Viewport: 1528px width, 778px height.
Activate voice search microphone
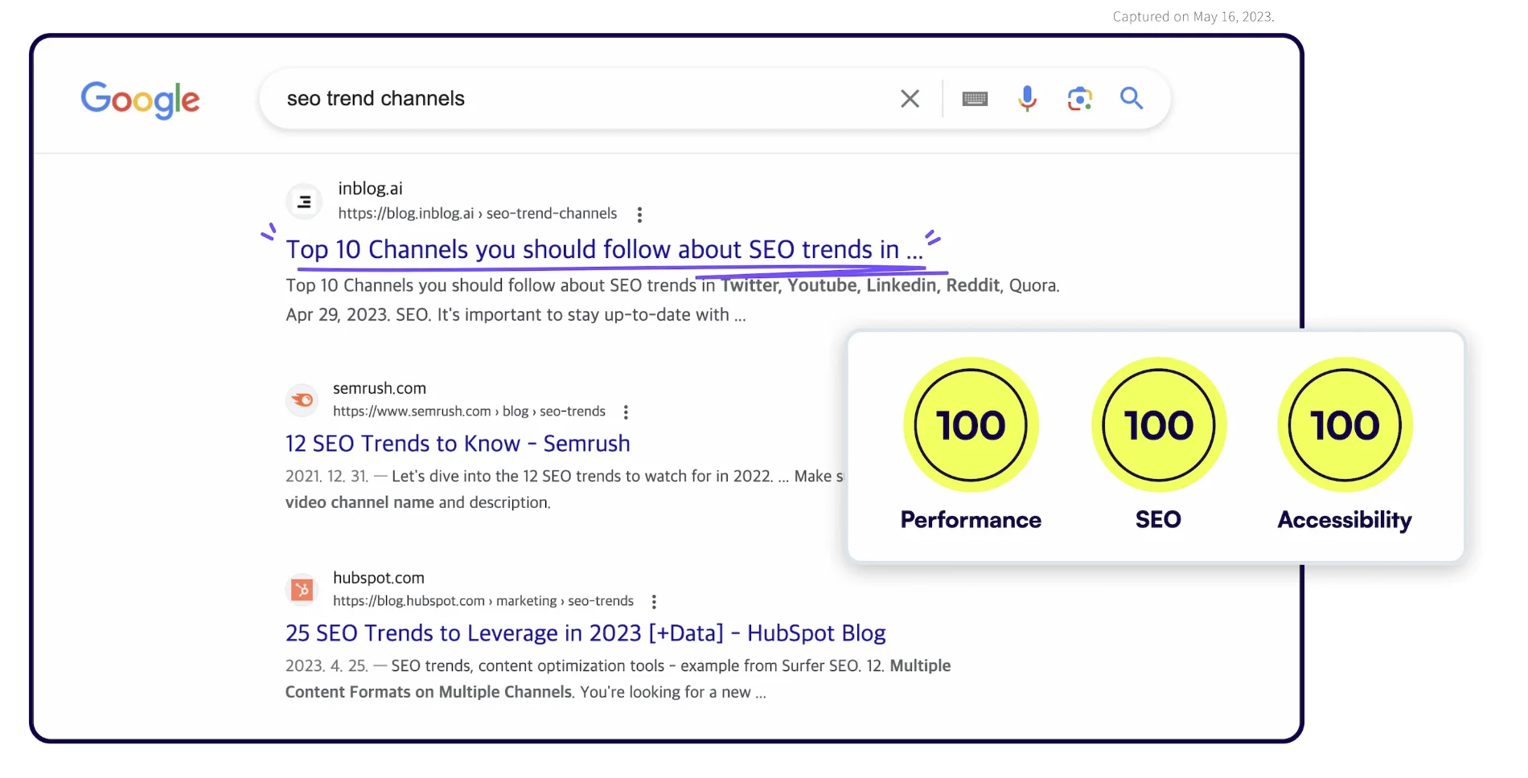pos(1027,98)
